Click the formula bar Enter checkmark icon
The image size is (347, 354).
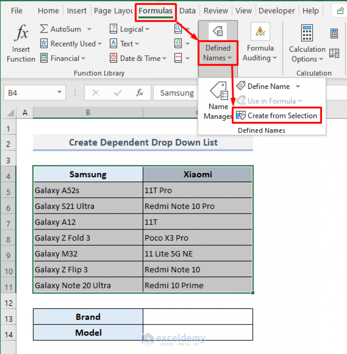point(117,93)
